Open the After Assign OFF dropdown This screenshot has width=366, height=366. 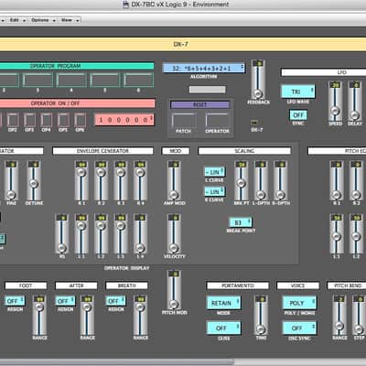click(65, 301)
